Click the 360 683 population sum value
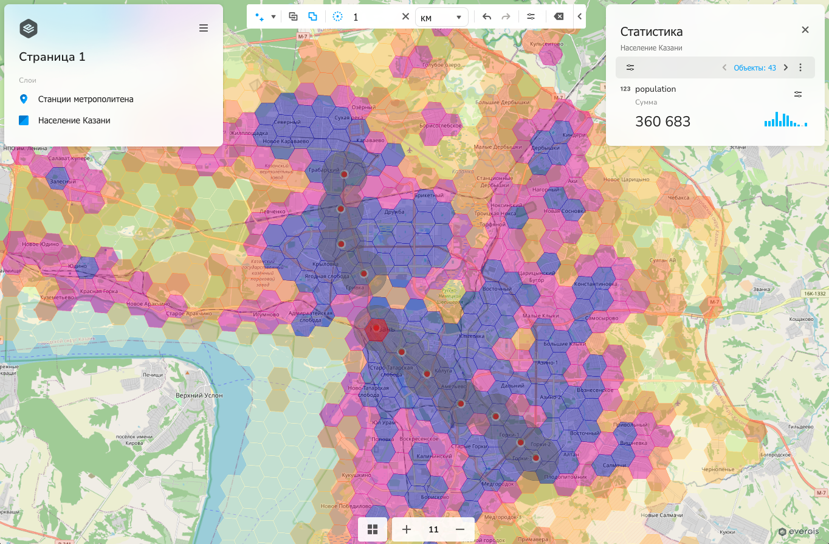Screen dimensions: 829x544 (662, 122)
